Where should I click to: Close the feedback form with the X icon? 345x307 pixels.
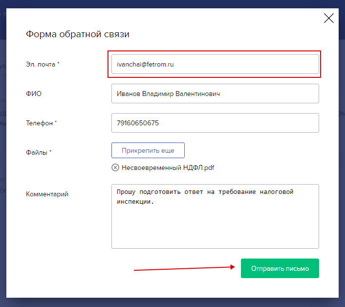[329, 19]
